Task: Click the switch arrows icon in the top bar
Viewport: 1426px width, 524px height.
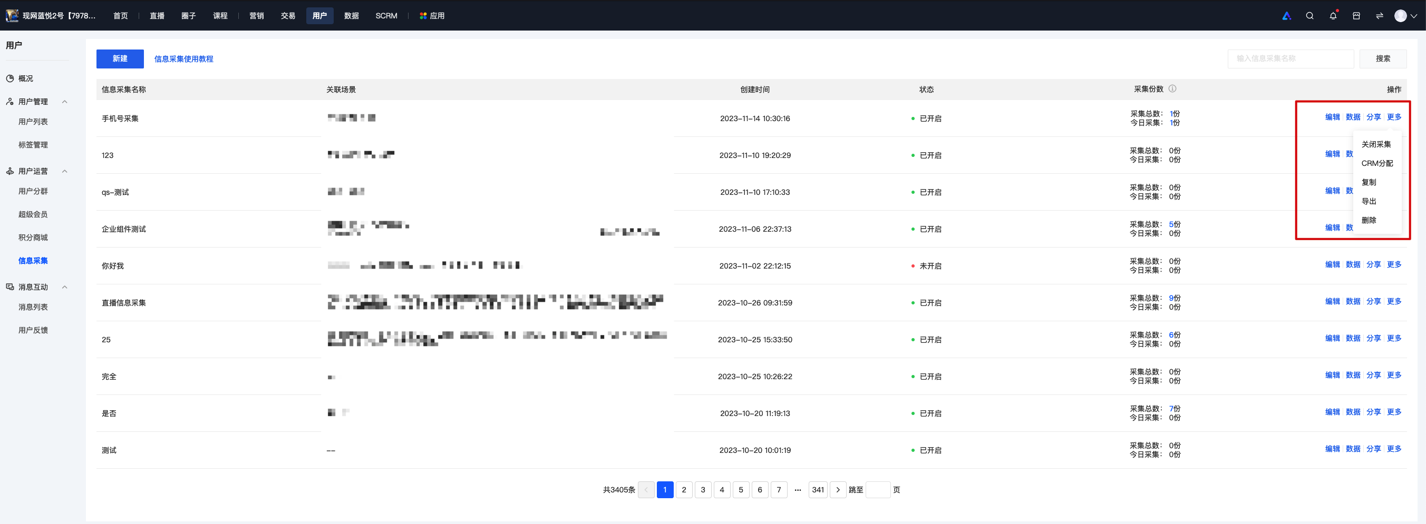Action: tap(1380, 15)
